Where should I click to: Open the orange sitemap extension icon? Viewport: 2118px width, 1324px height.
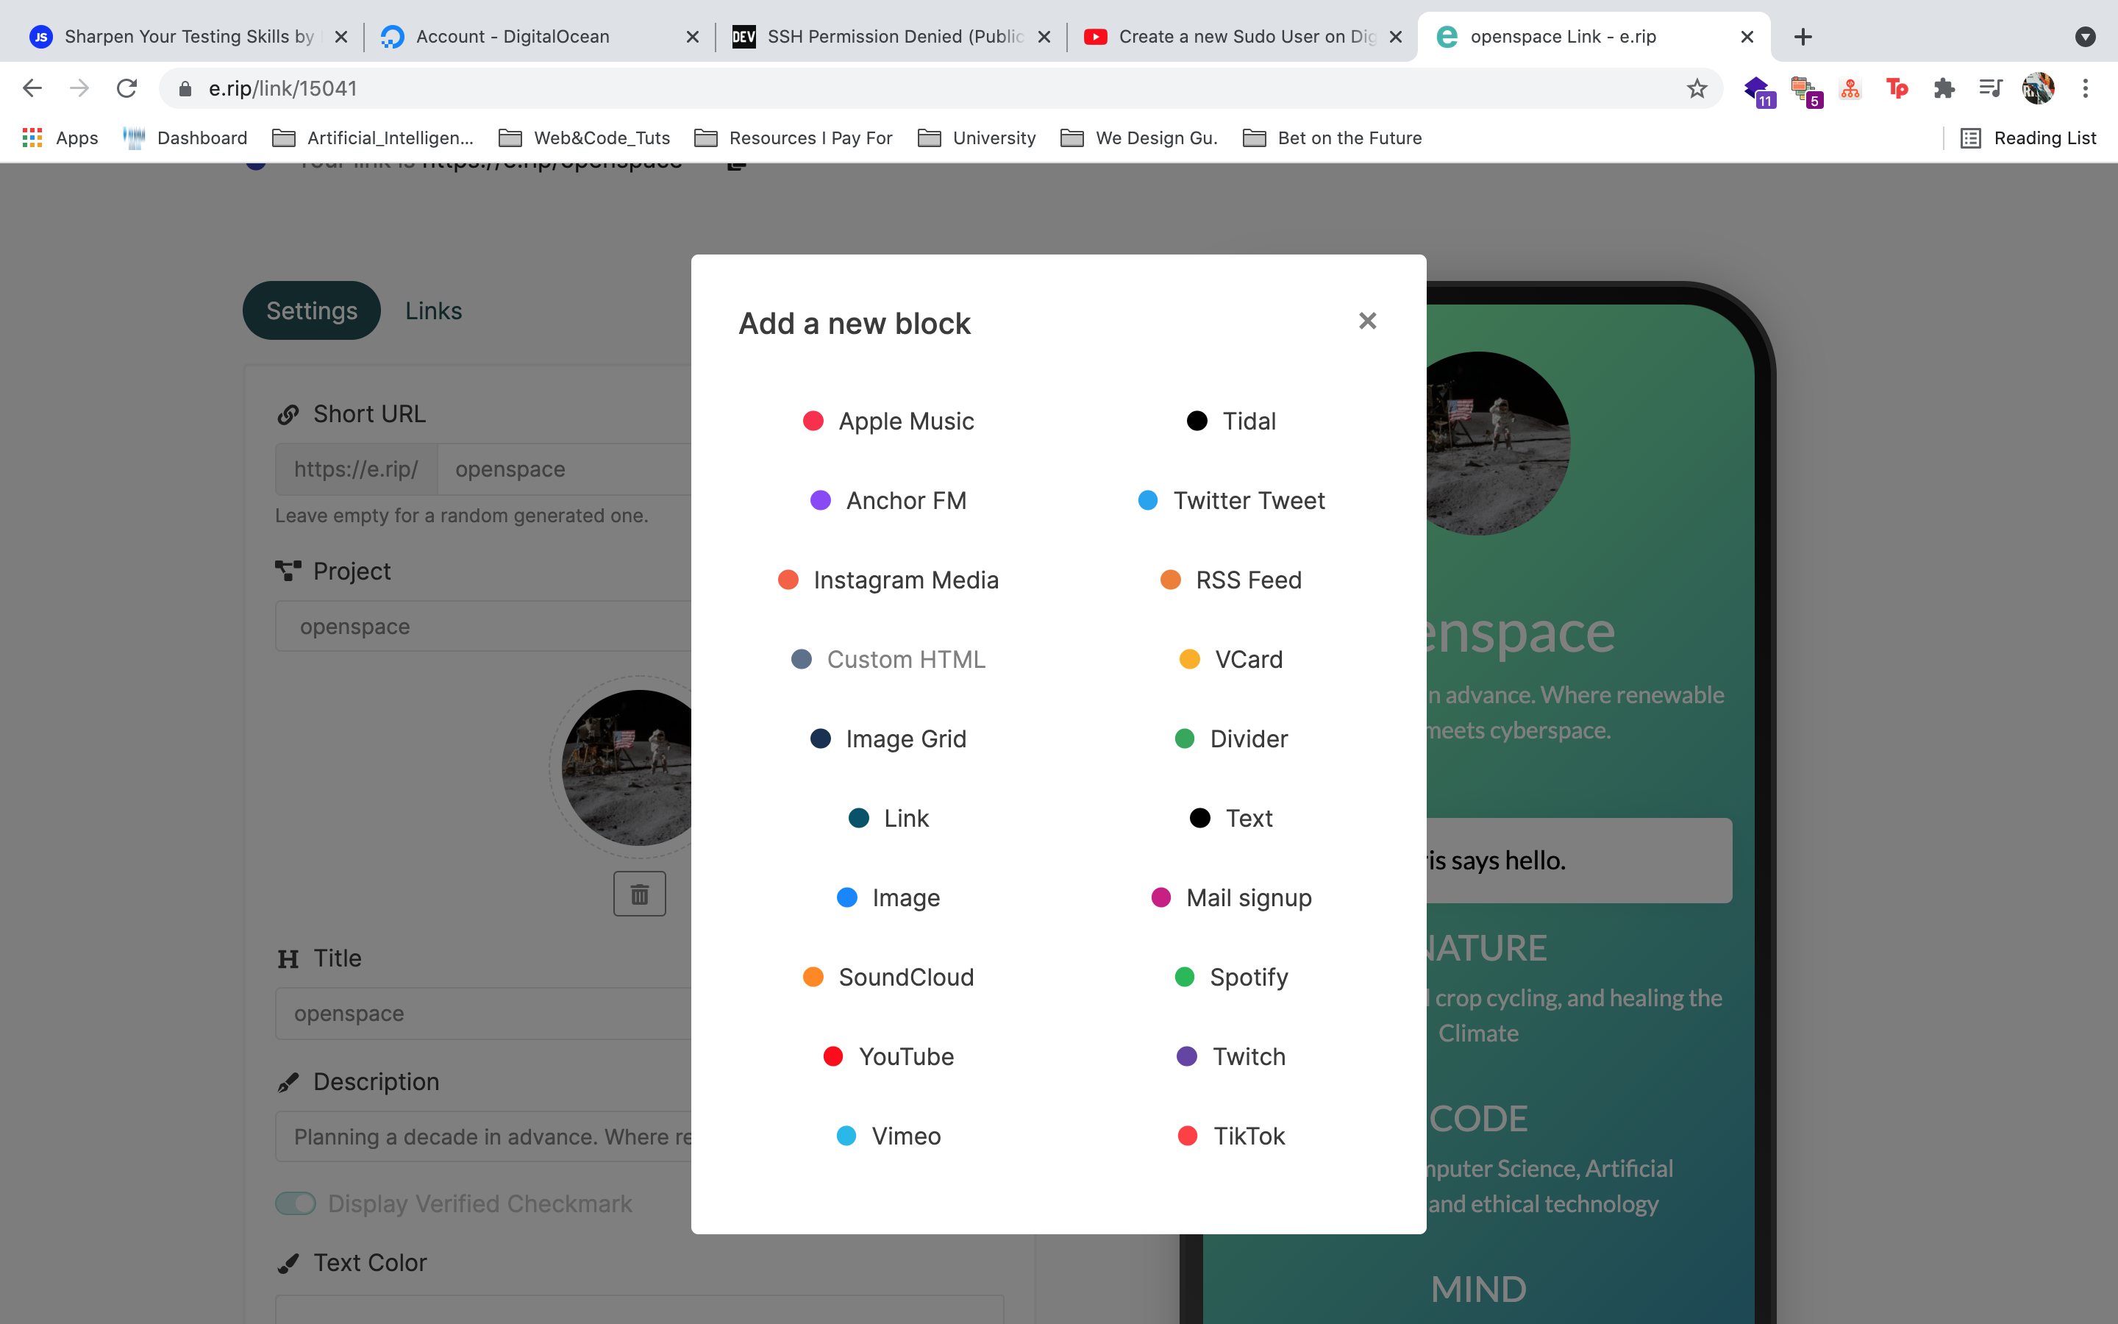click(x=1850, y=88)
